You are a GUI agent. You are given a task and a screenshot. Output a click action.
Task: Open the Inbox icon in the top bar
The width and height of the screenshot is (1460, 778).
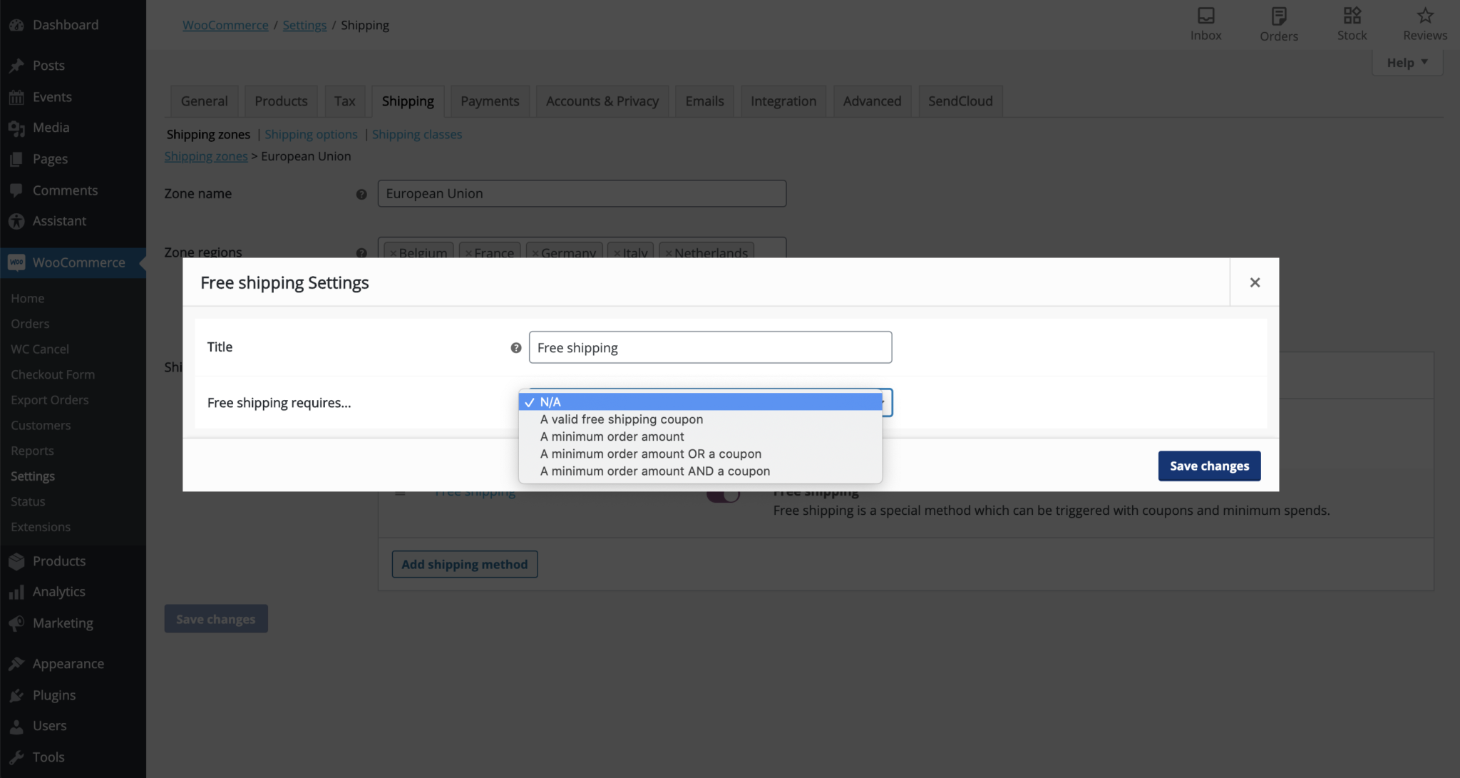[x=1205, y=24]
